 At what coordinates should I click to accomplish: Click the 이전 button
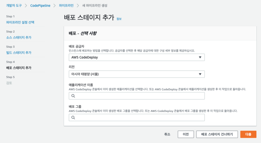(x=186, y=134)
